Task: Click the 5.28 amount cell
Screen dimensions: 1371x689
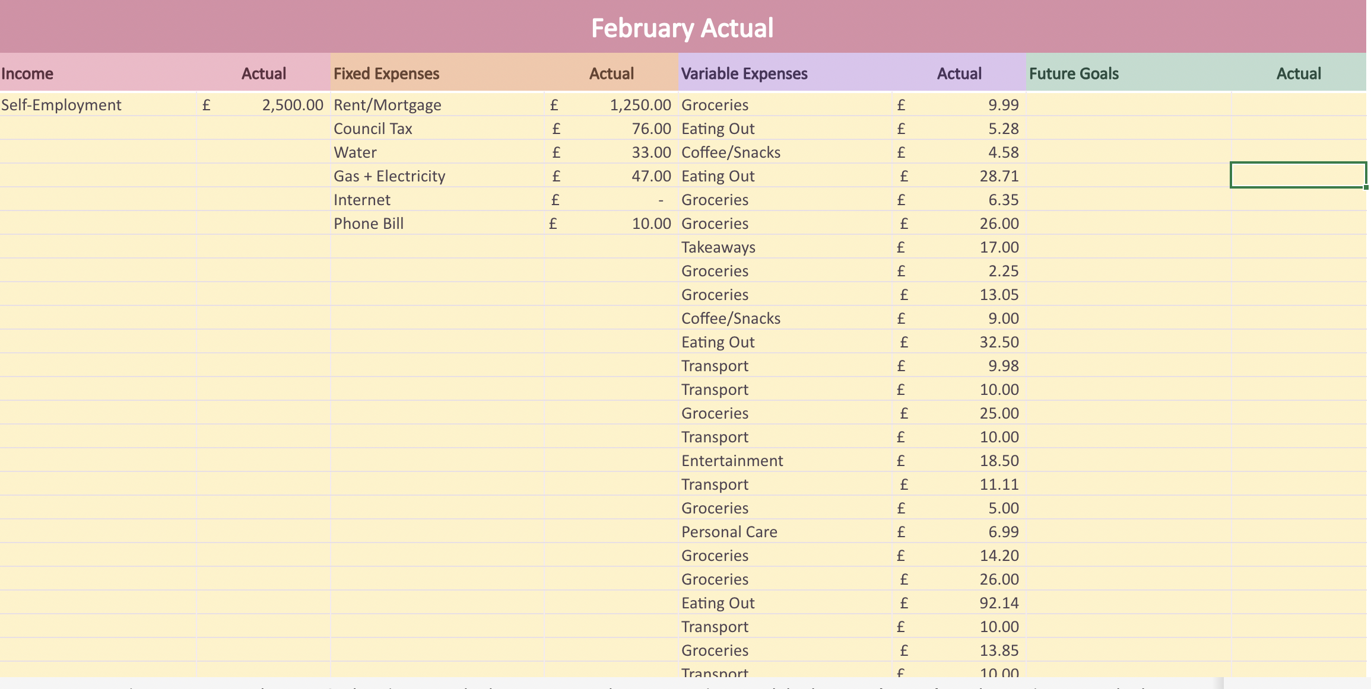Action: click(959, 129)
